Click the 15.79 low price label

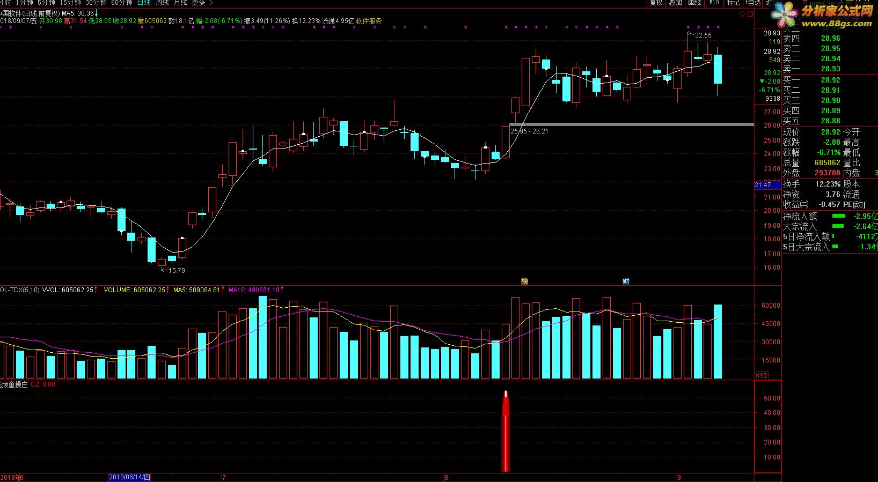pyautogui.click(x=177, y=271)
